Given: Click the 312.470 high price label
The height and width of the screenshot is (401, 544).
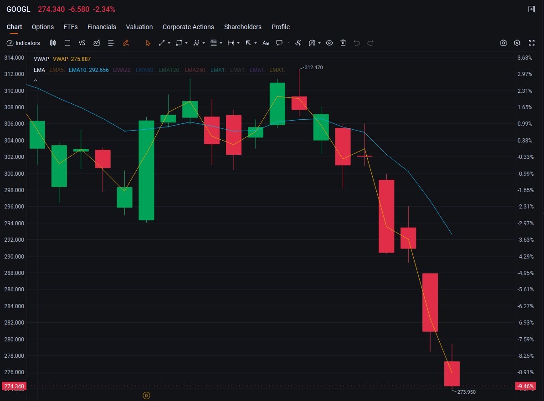Looking at the screenshot, I should [313, 67].
